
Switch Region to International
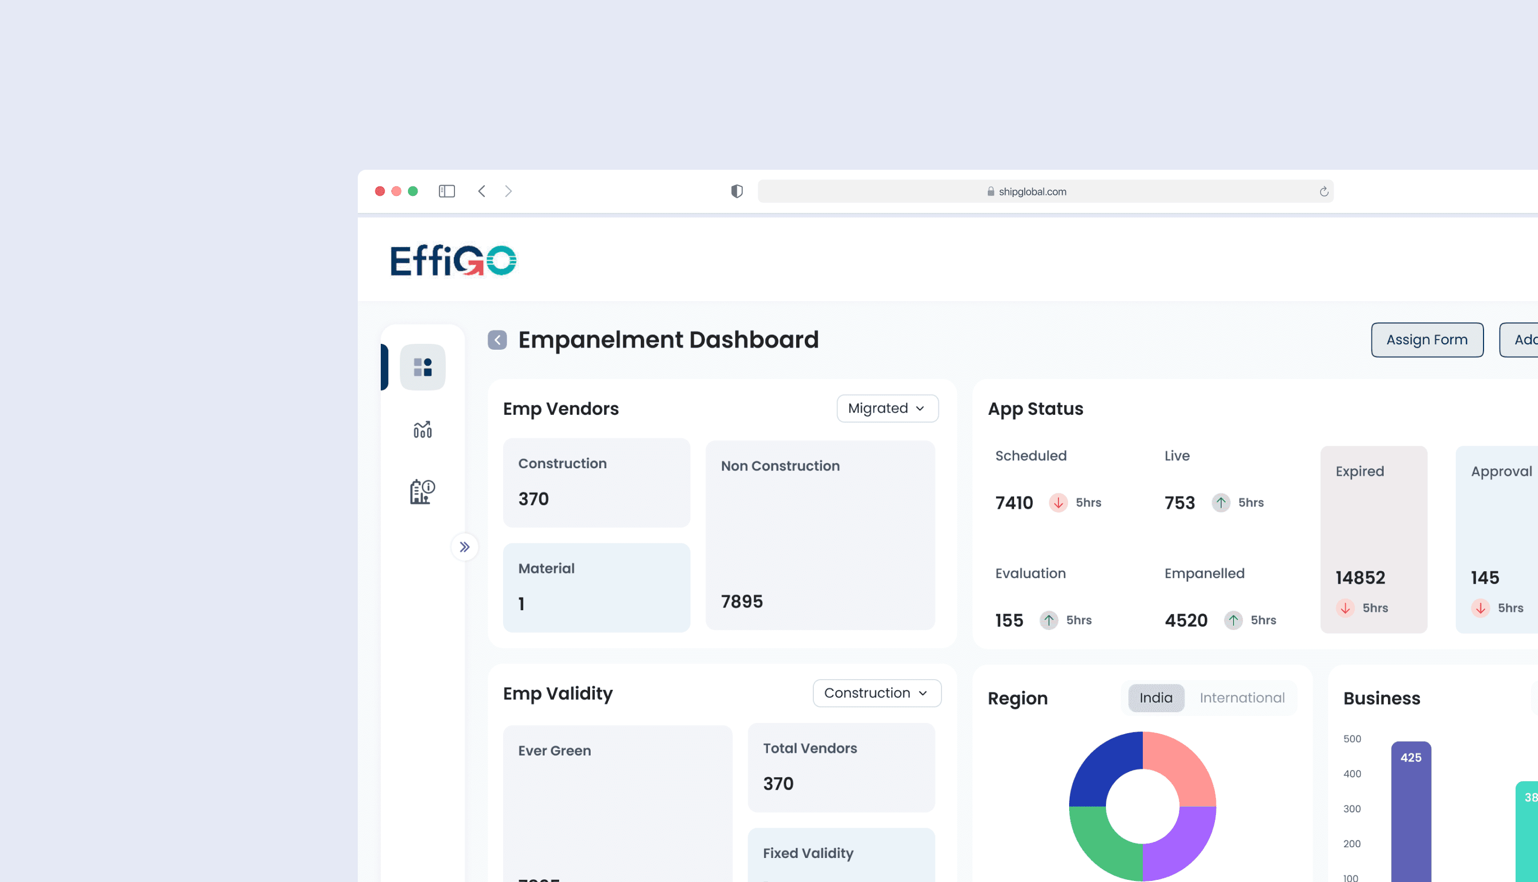[x=1241, y=698]
